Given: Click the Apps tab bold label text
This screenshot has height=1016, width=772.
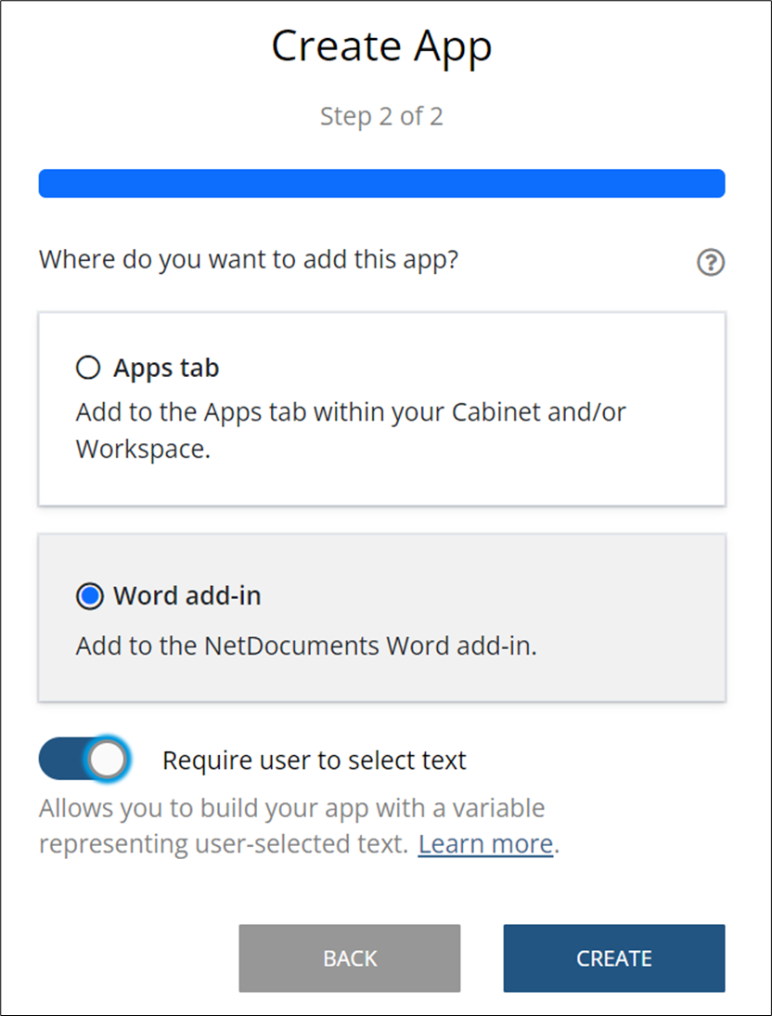Looking at the screenshot, I should [165, 367].
